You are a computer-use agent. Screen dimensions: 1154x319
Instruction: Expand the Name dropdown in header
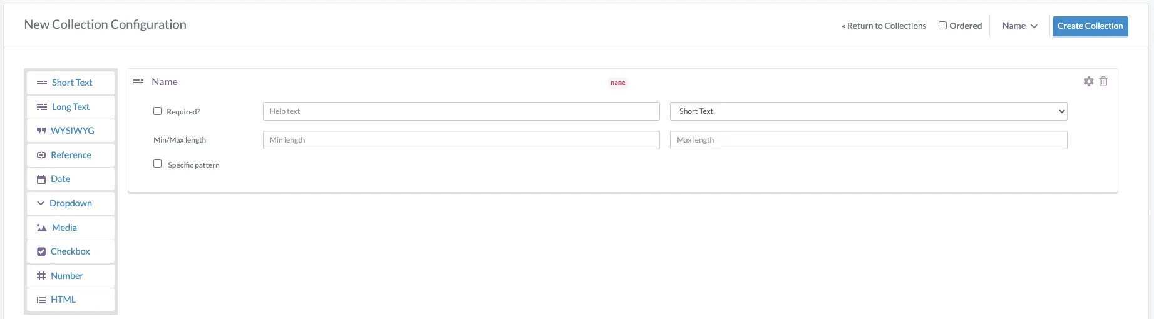[1019, 26]
